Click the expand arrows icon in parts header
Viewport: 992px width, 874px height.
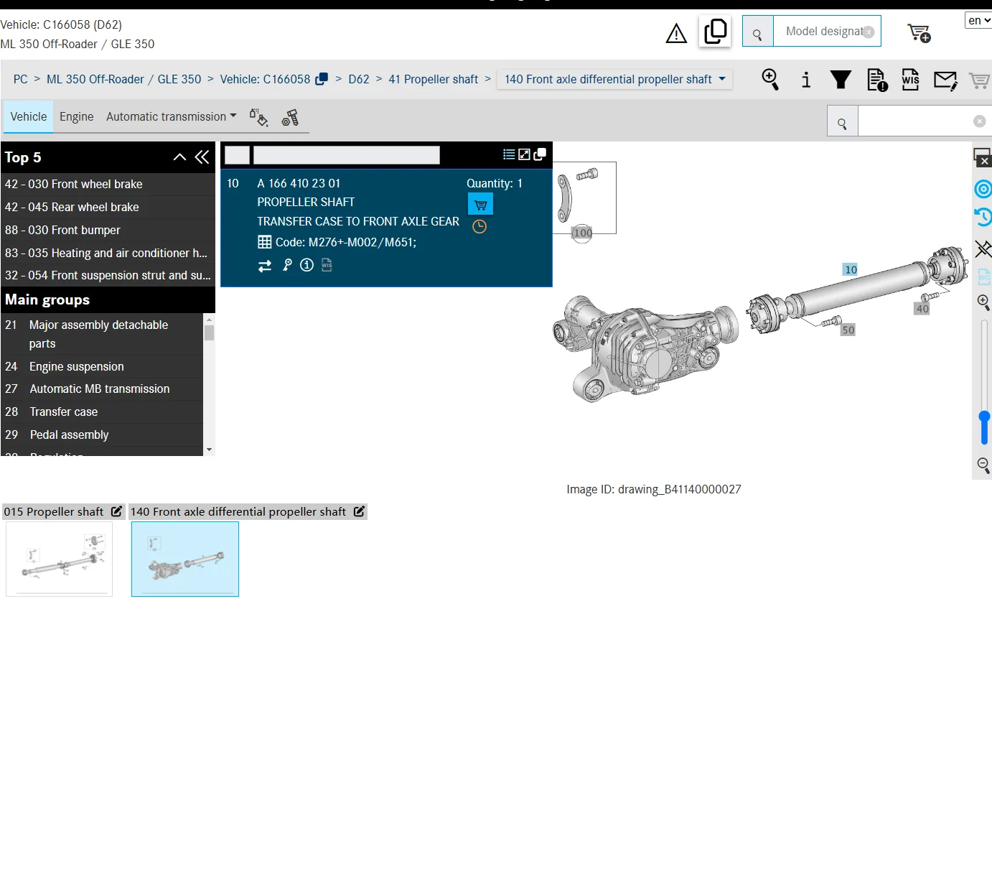pyautogui.click(x=524, y=154)
